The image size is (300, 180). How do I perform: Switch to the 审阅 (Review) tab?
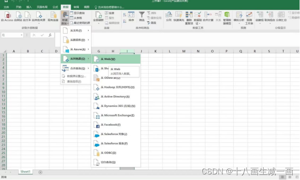(76, 7)
